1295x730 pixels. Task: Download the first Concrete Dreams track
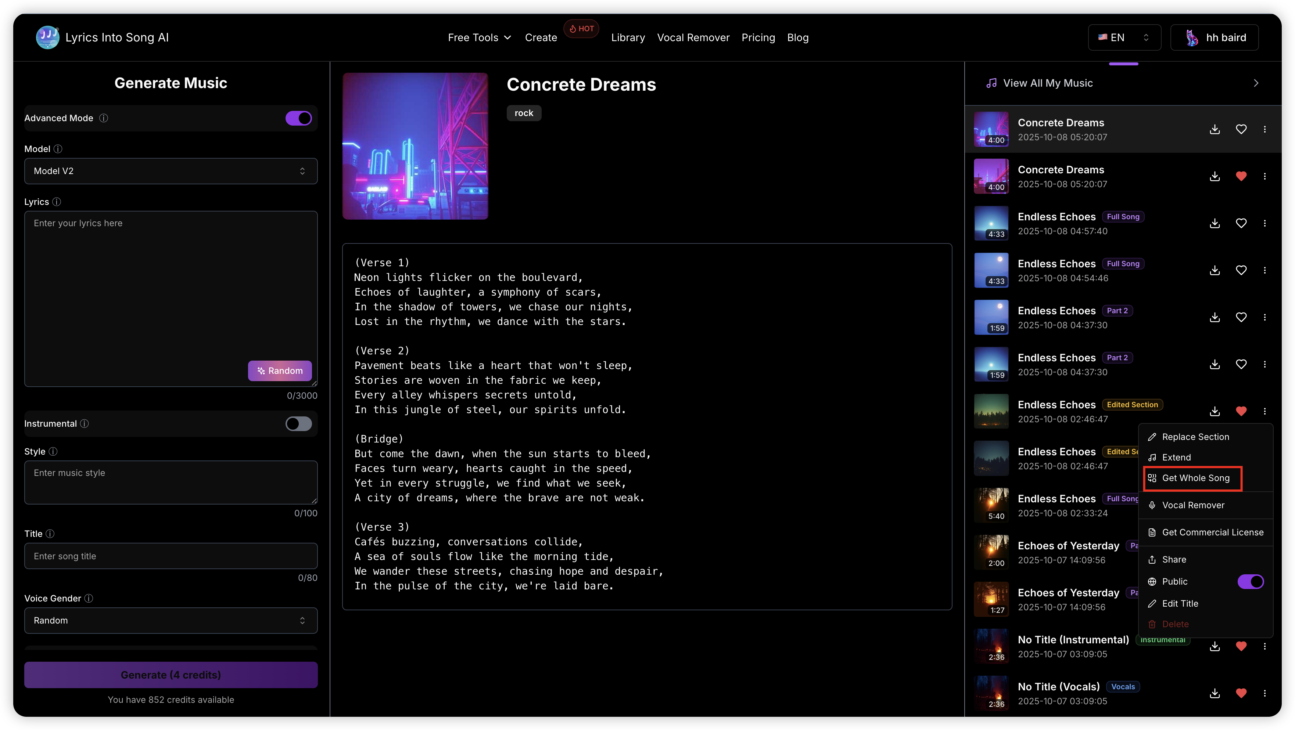1215,129
